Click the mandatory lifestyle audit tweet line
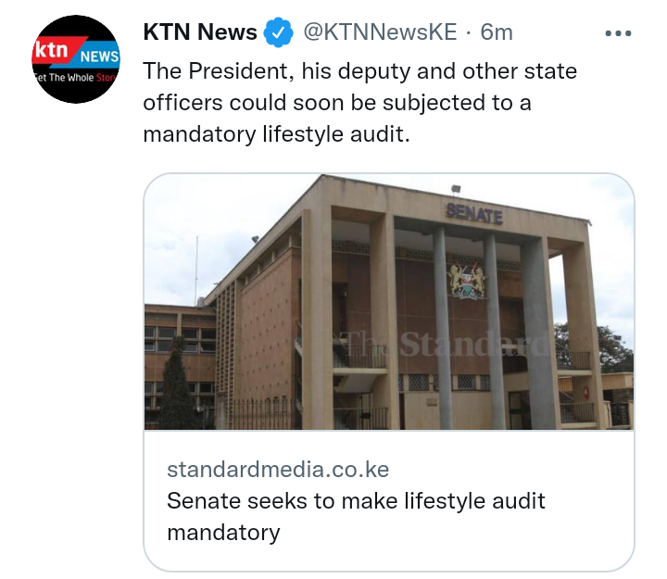The height and width of the screenshot is (579, 667). [x=276, y=134]
